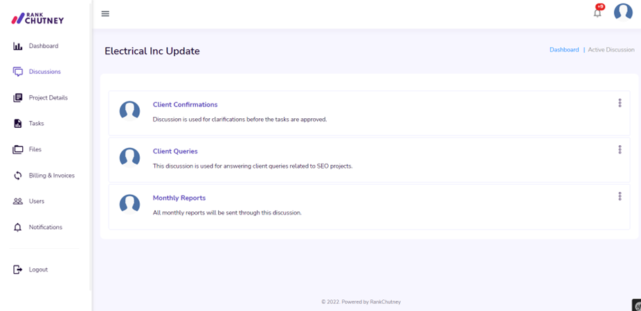
Task: Open the Client Confirmations discussion title
Action: [x=186, y=104]
